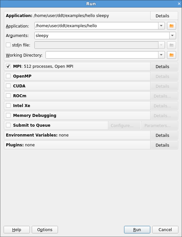Browse for working directory using folder icon
Image resolution: width=182 pixels, height=237 pixels.
coord(172,55)
